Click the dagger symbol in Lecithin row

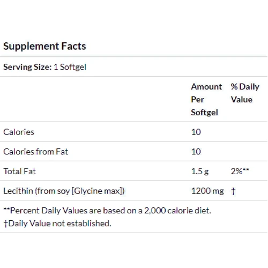pos(233,191)
